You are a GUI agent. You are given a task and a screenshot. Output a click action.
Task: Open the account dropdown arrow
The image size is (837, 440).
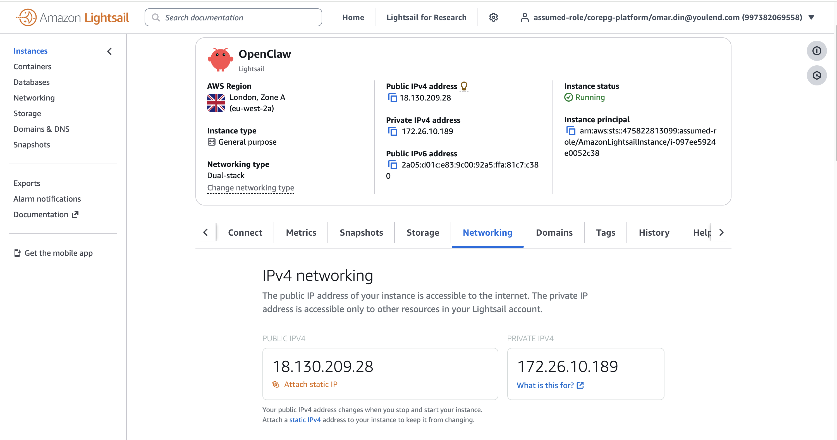tap(811, 17)
